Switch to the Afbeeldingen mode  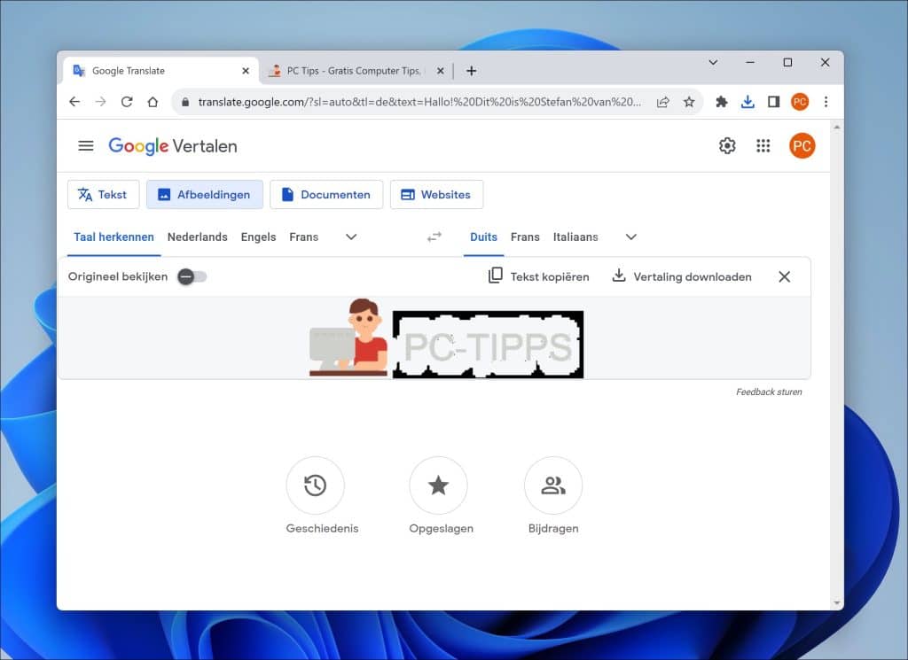205,194
